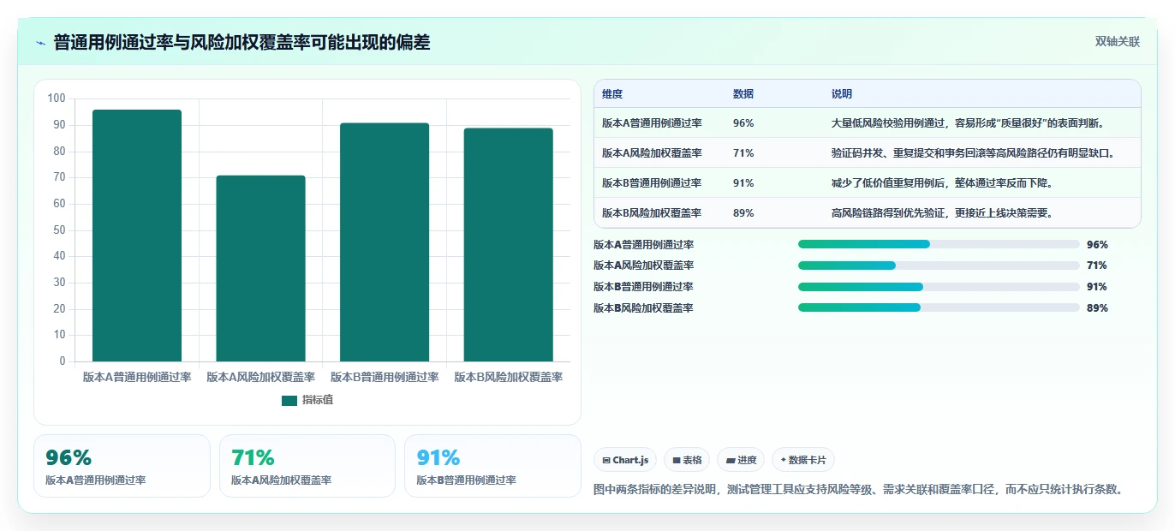Viewport: 1175px width, 531px height.
Task: Click the 数据 column header
Action: 743,94
